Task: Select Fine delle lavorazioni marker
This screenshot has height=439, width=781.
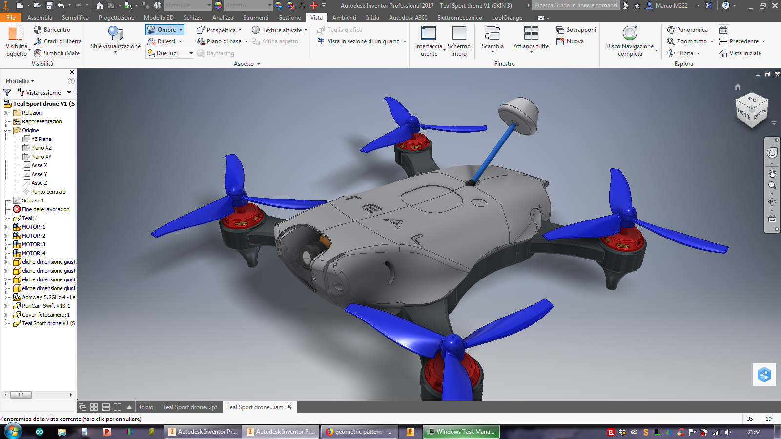Action: click(46, 209)
